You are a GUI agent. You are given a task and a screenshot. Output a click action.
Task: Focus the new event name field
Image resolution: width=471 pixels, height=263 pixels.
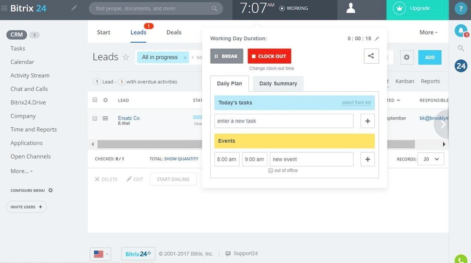(312, 159)
